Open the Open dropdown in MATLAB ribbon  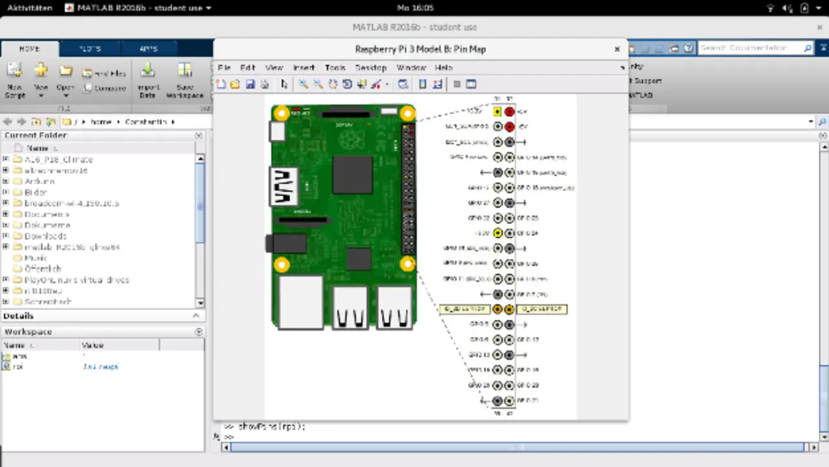click(65, 80)
